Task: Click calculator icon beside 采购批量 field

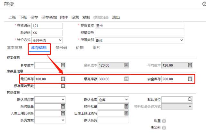Action: click(63, 106)
